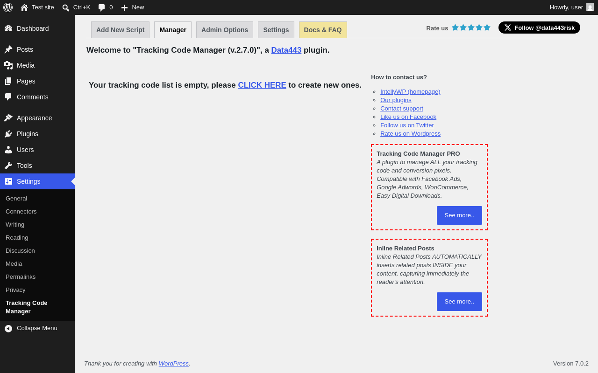The image size is (598, 373).
Task: Click the first rating star
Action: 456,28
